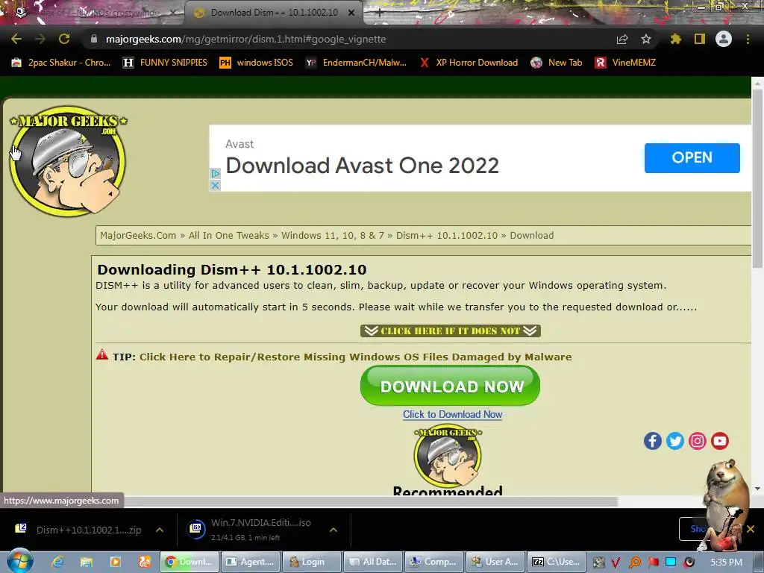Switch to the Comp... taskbar window
Viewport: 764px width, 573px height.
point(434,562)
